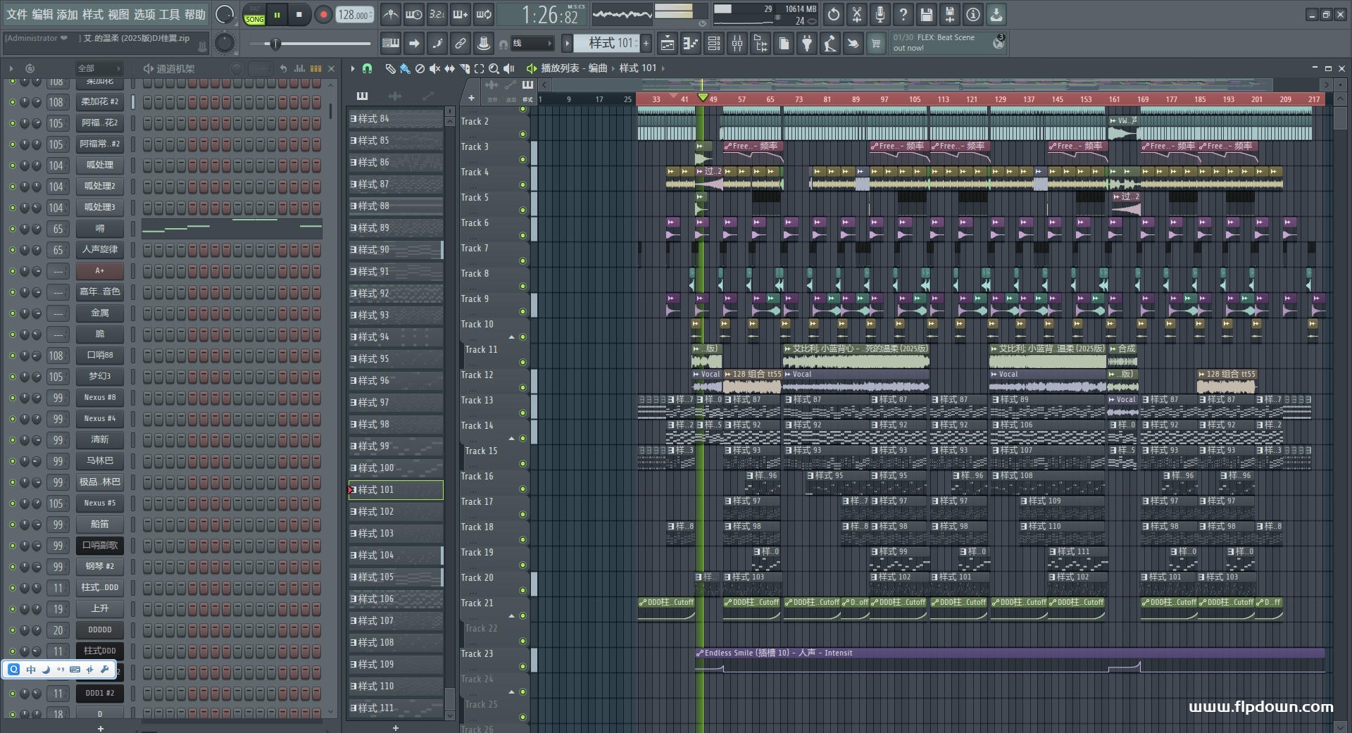Open the snap setting dropdown labeled 线
1352x733 pixels.
(532, 44)
